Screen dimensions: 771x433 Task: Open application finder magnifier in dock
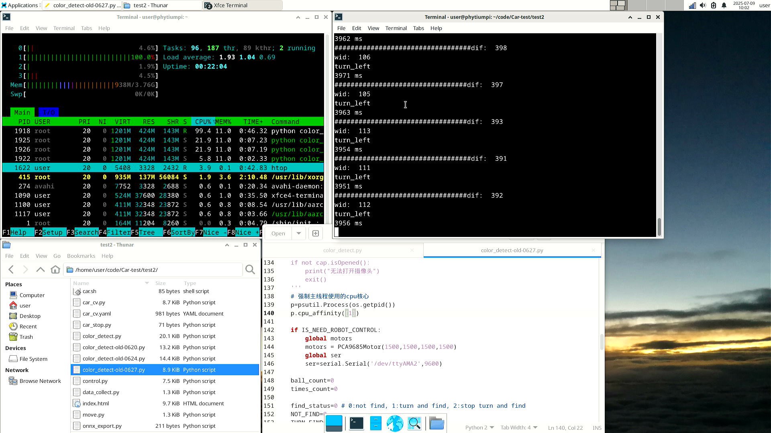[414, 423]
